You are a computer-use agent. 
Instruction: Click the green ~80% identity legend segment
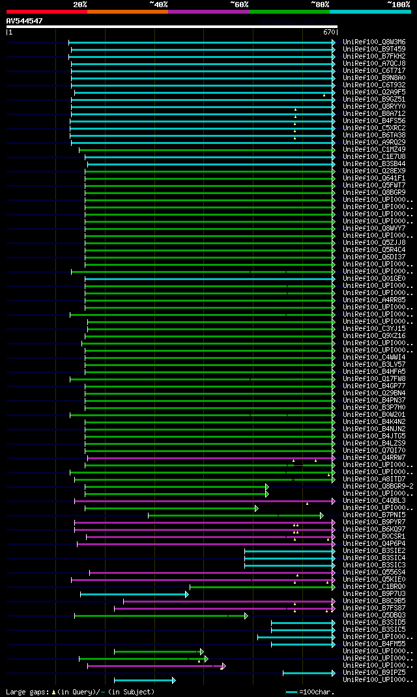tap(289, 12)
